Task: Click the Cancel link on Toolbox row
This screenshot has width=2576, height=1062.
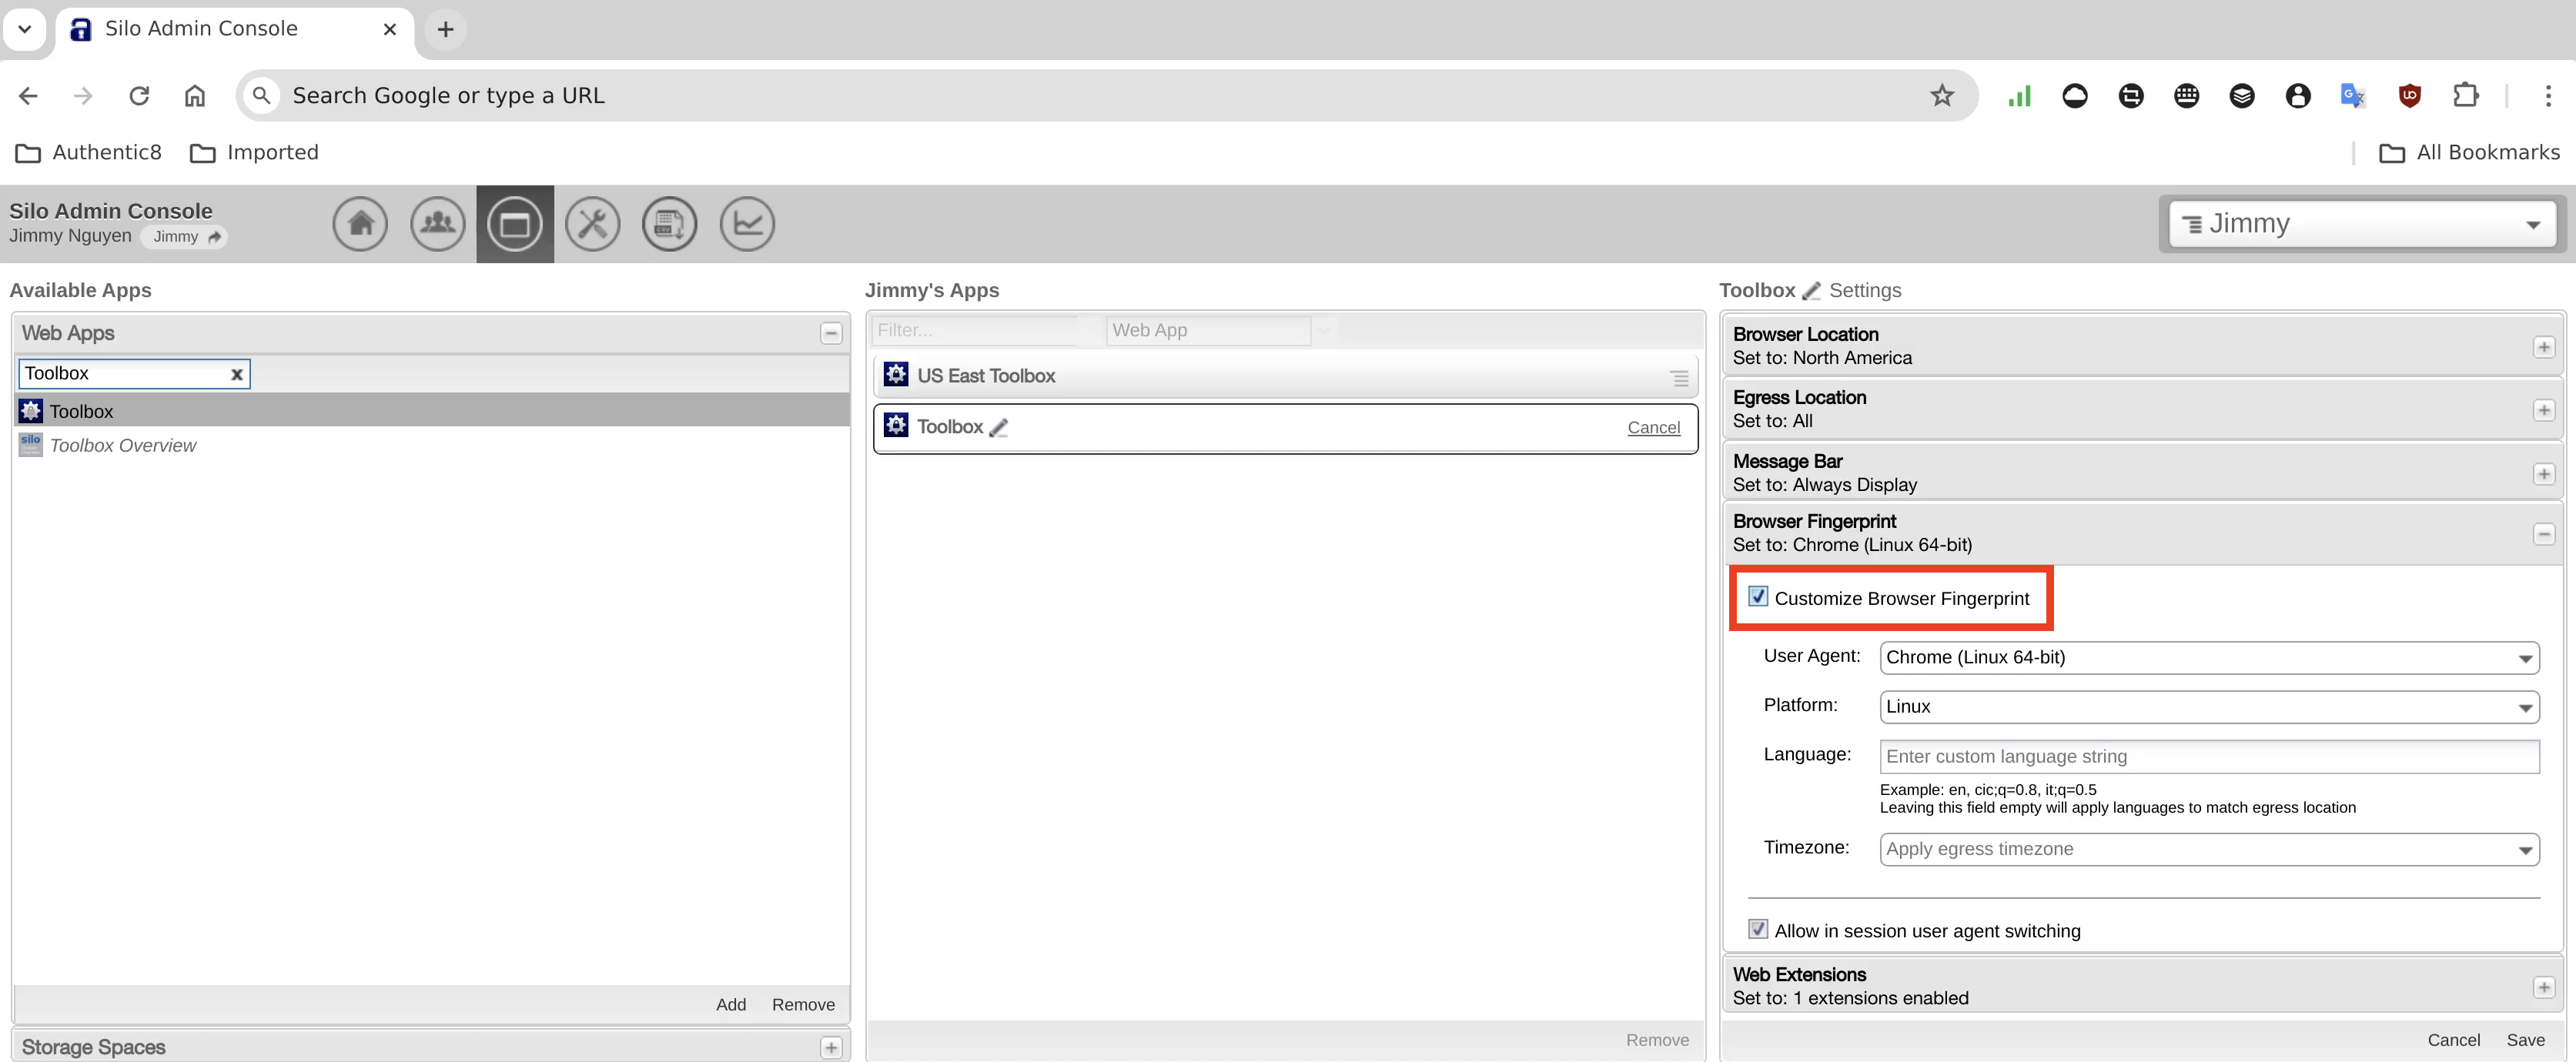Action: coord(1653,428)
